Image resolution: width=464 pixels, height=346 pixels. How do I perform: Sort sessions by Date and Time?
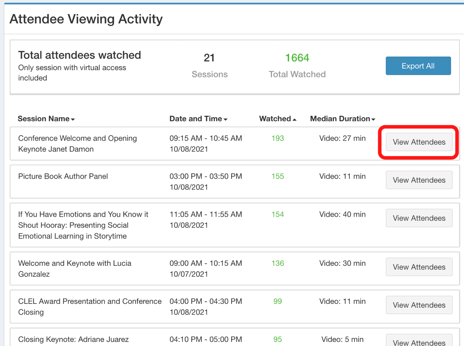(198, 119)
